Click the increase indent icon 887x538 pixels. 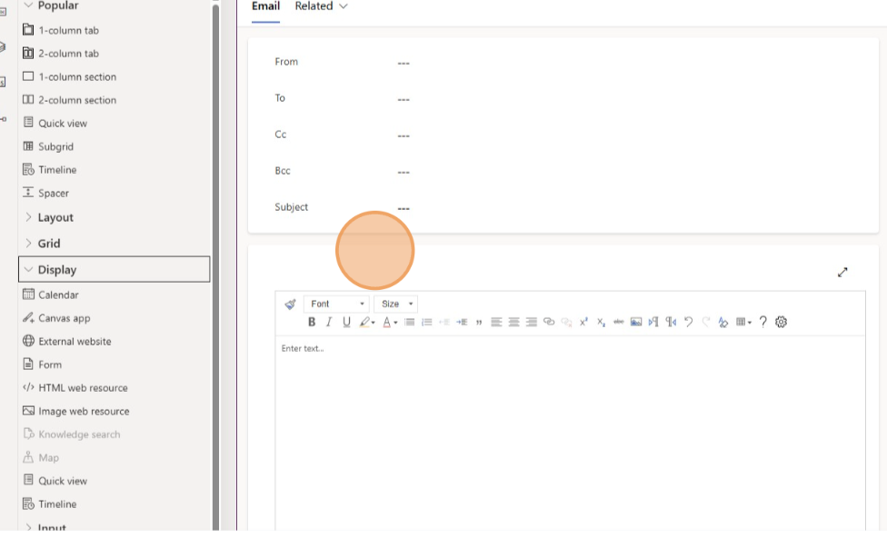(462, 322)
